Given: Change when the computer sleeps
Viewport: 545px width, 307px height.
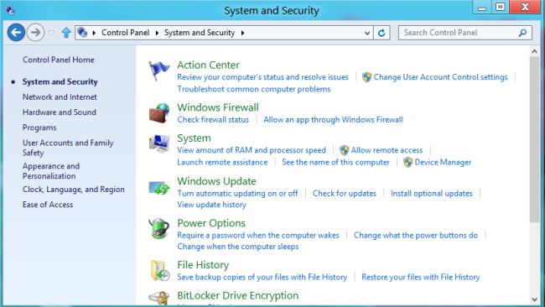Looking at the screenshot, I should point(238,247).
